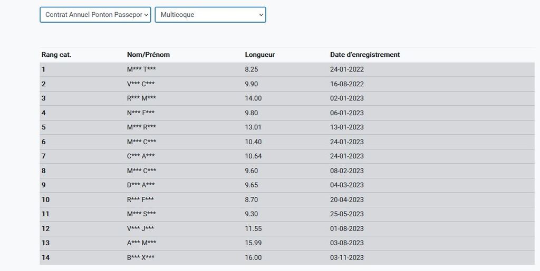The width and height of the screenshot is (540, 271).
Task: Click the date 06-01-2023
Action: point(347,113)
